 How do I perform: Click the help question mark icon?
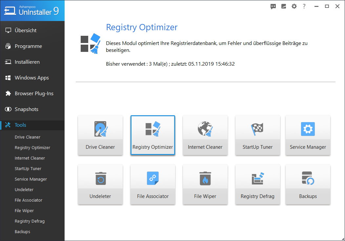pos(304,6)
